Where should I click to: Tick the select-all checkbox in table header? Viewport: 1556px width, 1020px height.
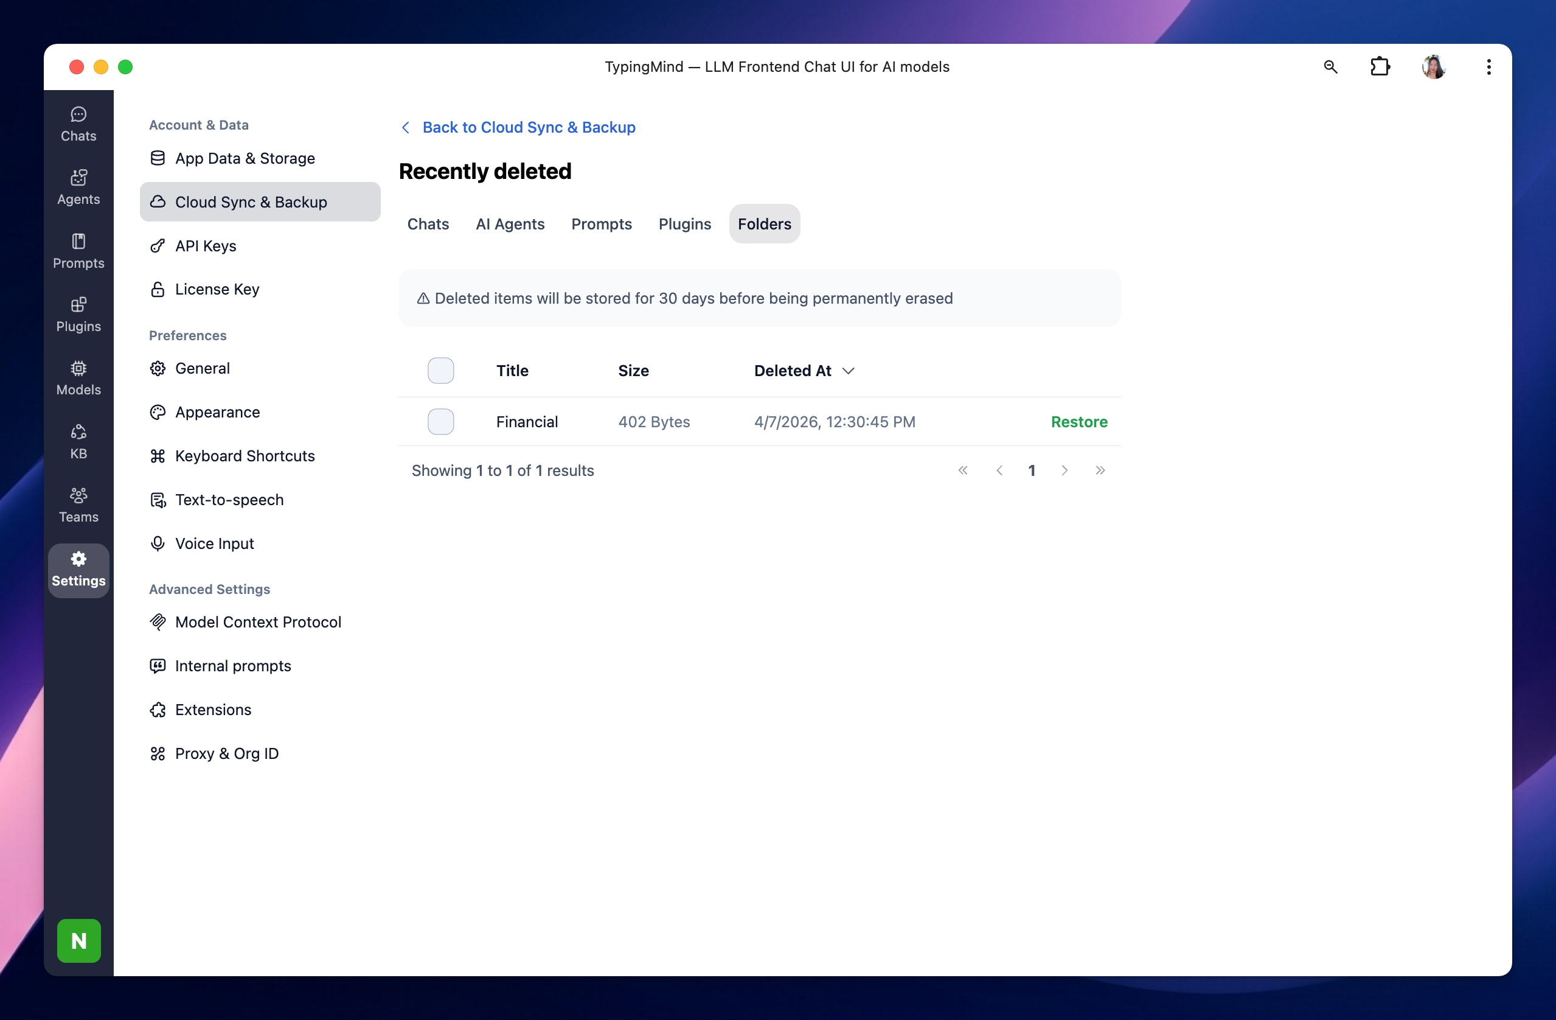[x=440, y=370]
